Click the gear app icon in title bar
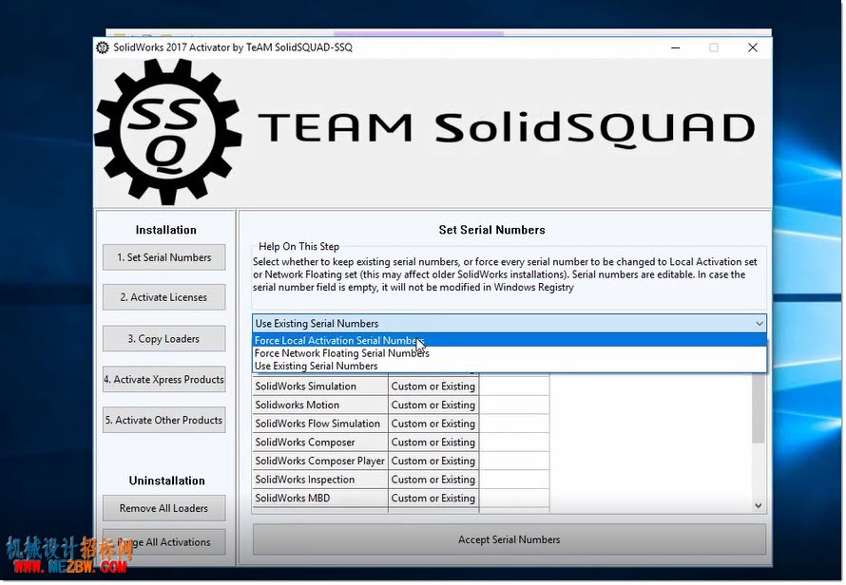Image resolution: width=846 pixels, height=585 pixels. [103, 47]
